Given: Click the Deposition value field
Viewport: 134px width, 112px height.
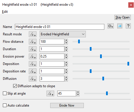Looking at the screenshot, I should tap(52, 64).
